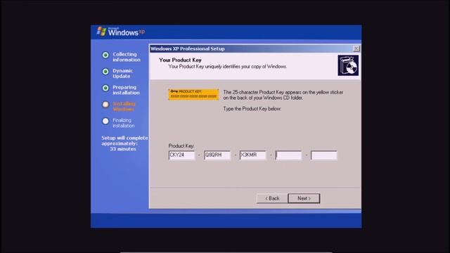
Task: Select the first Product Key field containing CKY24
Action: tap(181, 155)
